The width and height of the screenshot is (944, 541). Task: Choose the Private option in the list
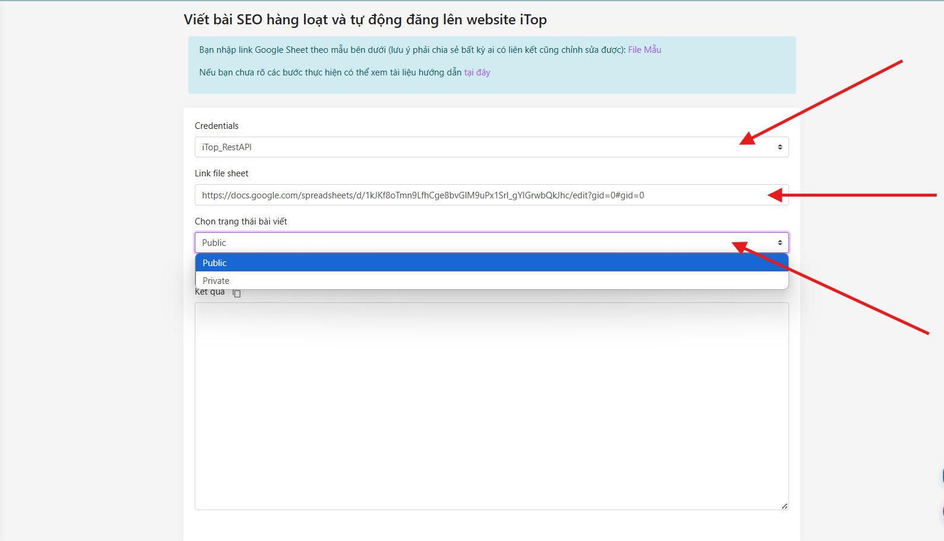click(x=491, y=281)
